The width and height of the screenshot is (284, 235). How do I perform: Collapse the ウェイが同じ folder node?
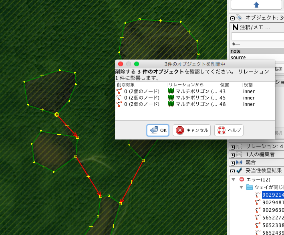tap(242, 187)
